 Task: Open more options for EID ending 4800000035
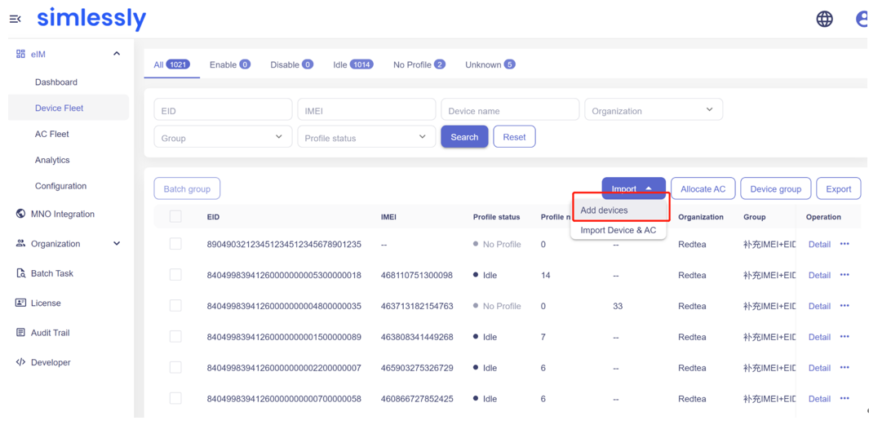(x=845, y=306)
